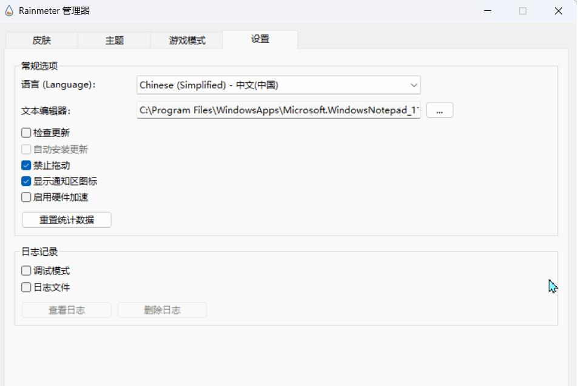Uncheck the 禁止拖动 checkbox
This screenshot has width=578, height=386.
tap(26, 165)
